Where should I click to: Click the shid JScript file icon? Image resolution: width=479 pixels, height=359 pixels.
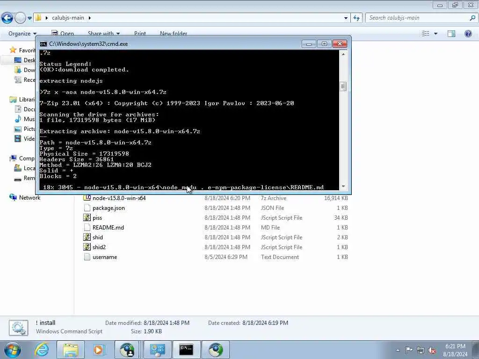click(x=87, y=237)
